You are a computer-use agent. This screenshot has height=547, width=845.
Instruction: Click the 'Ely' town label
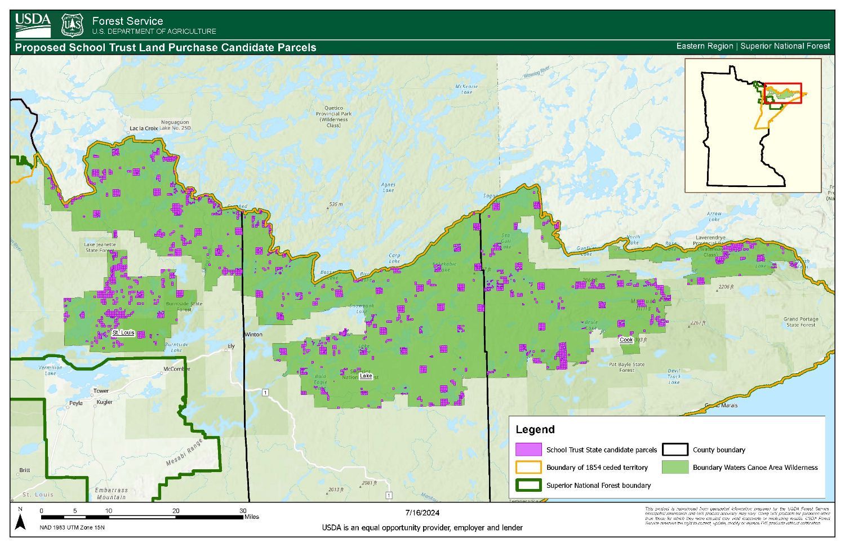point(230,346)
